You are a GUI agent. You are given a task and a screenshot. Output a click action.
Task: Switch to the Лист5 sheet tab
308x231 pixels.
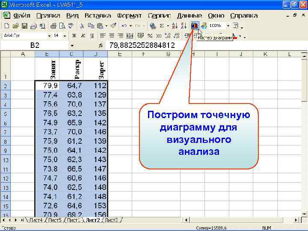pyautogui.click(x=55, y=220)
